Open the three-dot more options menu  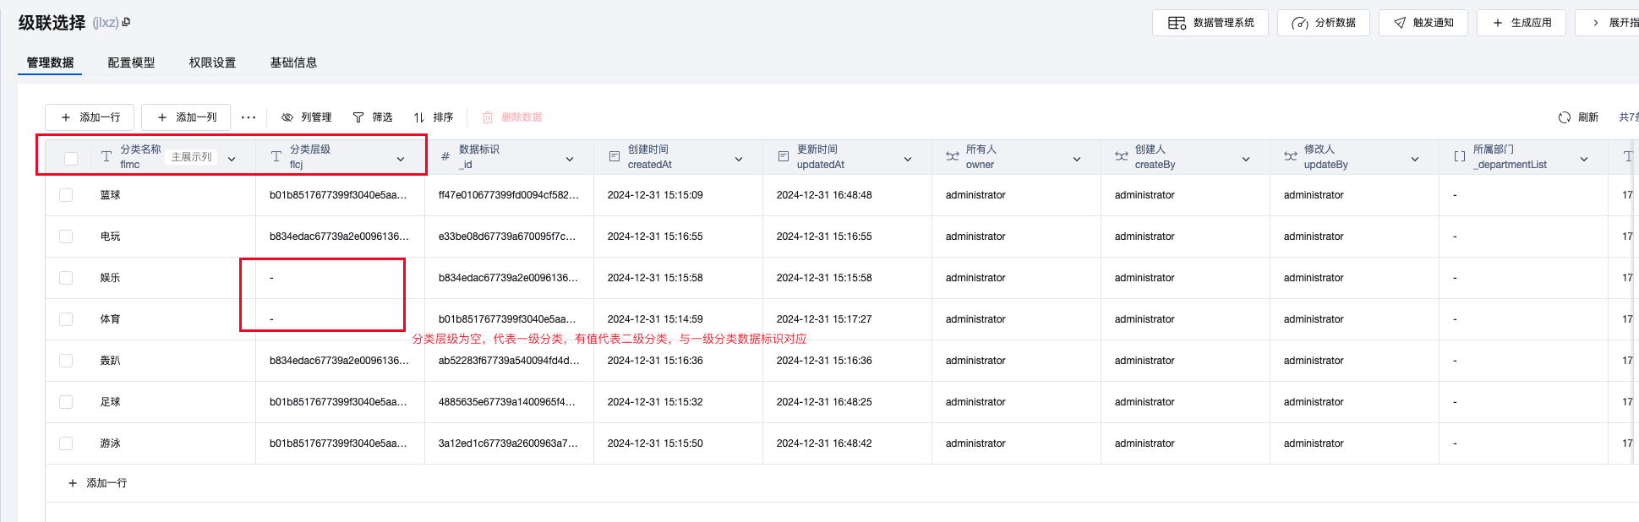249,117
